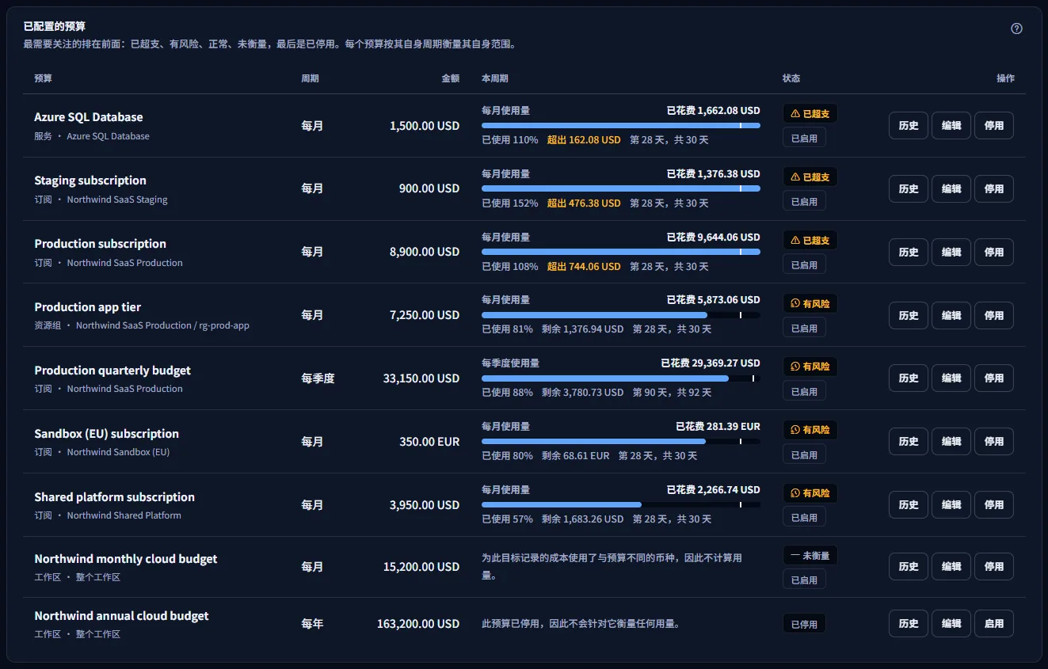This screenshot has height=669, width=1048.
Task: Click 停用 on Production quarterly budget row
Action: pyautogui.click(x=994, y=378)
